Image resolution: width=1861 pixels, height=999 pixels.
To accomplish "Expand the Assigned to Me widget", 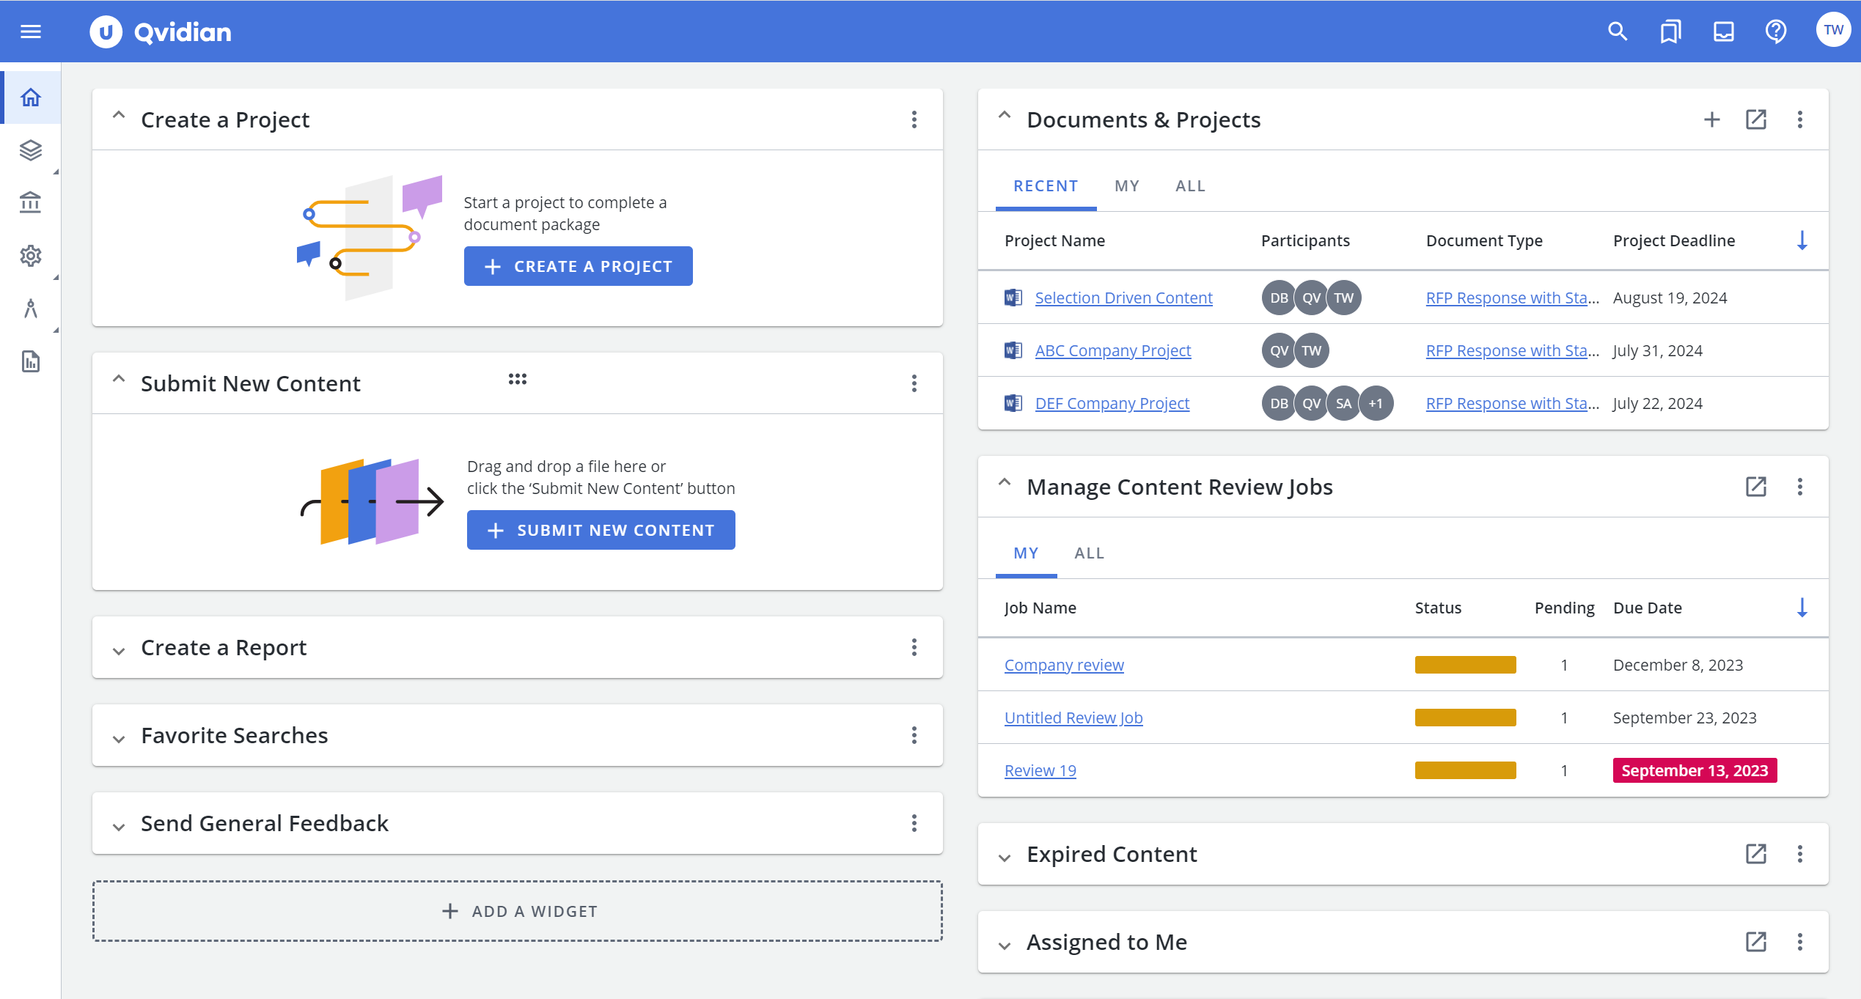I will 1005,945.
